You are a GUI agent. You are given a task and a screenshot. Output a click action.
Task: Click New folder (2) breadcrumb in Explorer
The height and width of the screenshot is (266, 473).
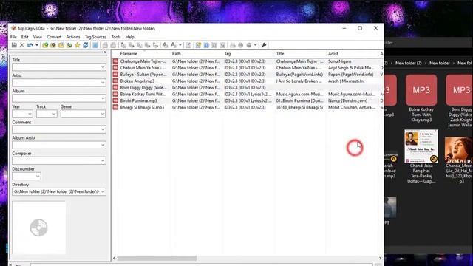point(409,63)
